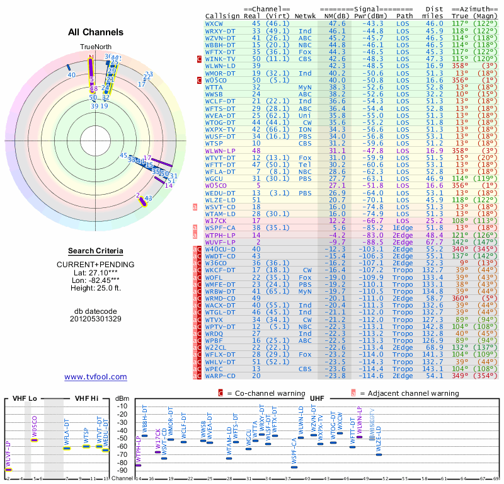Click the adjacent channel badge beside WTPH-LP
504x484 pixels.
pos(195,236)
